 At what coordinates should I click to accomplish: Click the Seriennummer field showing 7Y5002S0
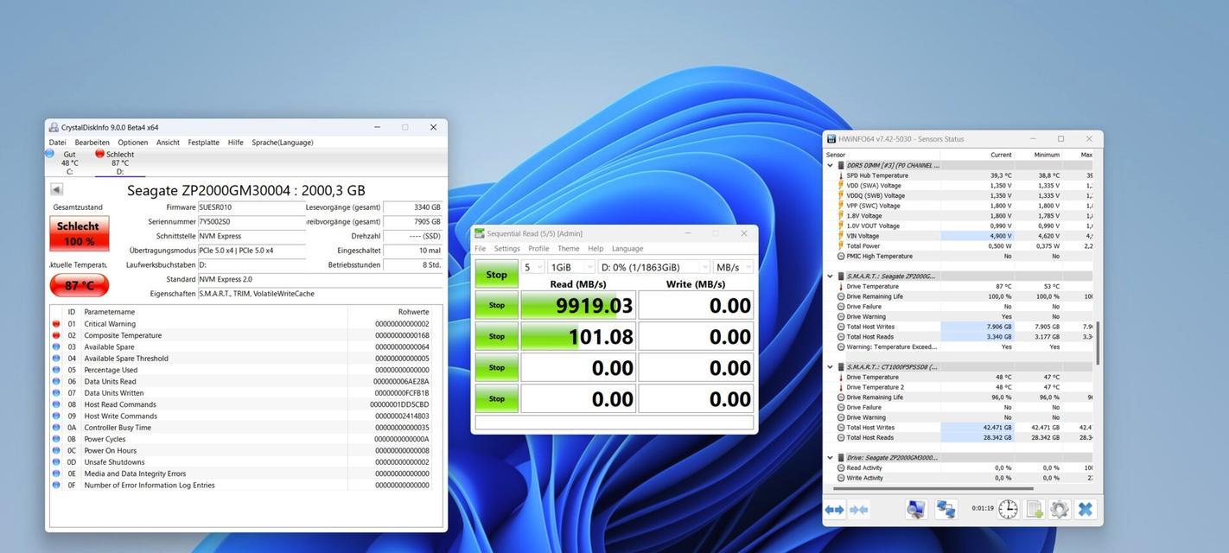coord(252,222)
